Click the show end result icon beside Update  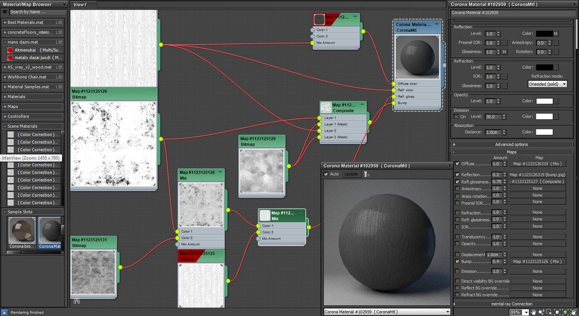pos(367,174)
